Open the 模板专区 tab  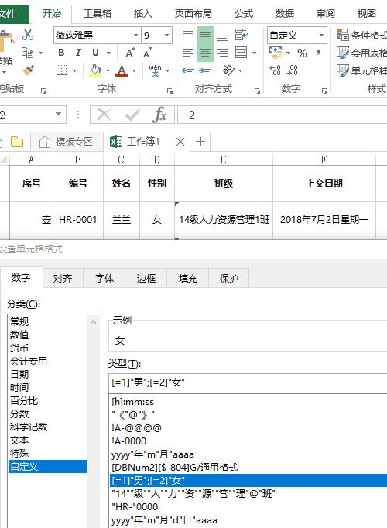67,142
